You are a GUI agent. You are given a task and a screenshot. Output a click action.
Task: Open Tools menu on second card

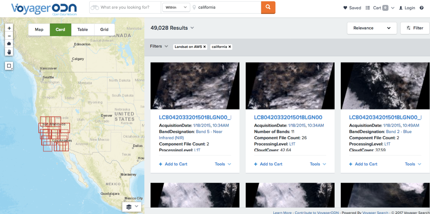point(318,164)
